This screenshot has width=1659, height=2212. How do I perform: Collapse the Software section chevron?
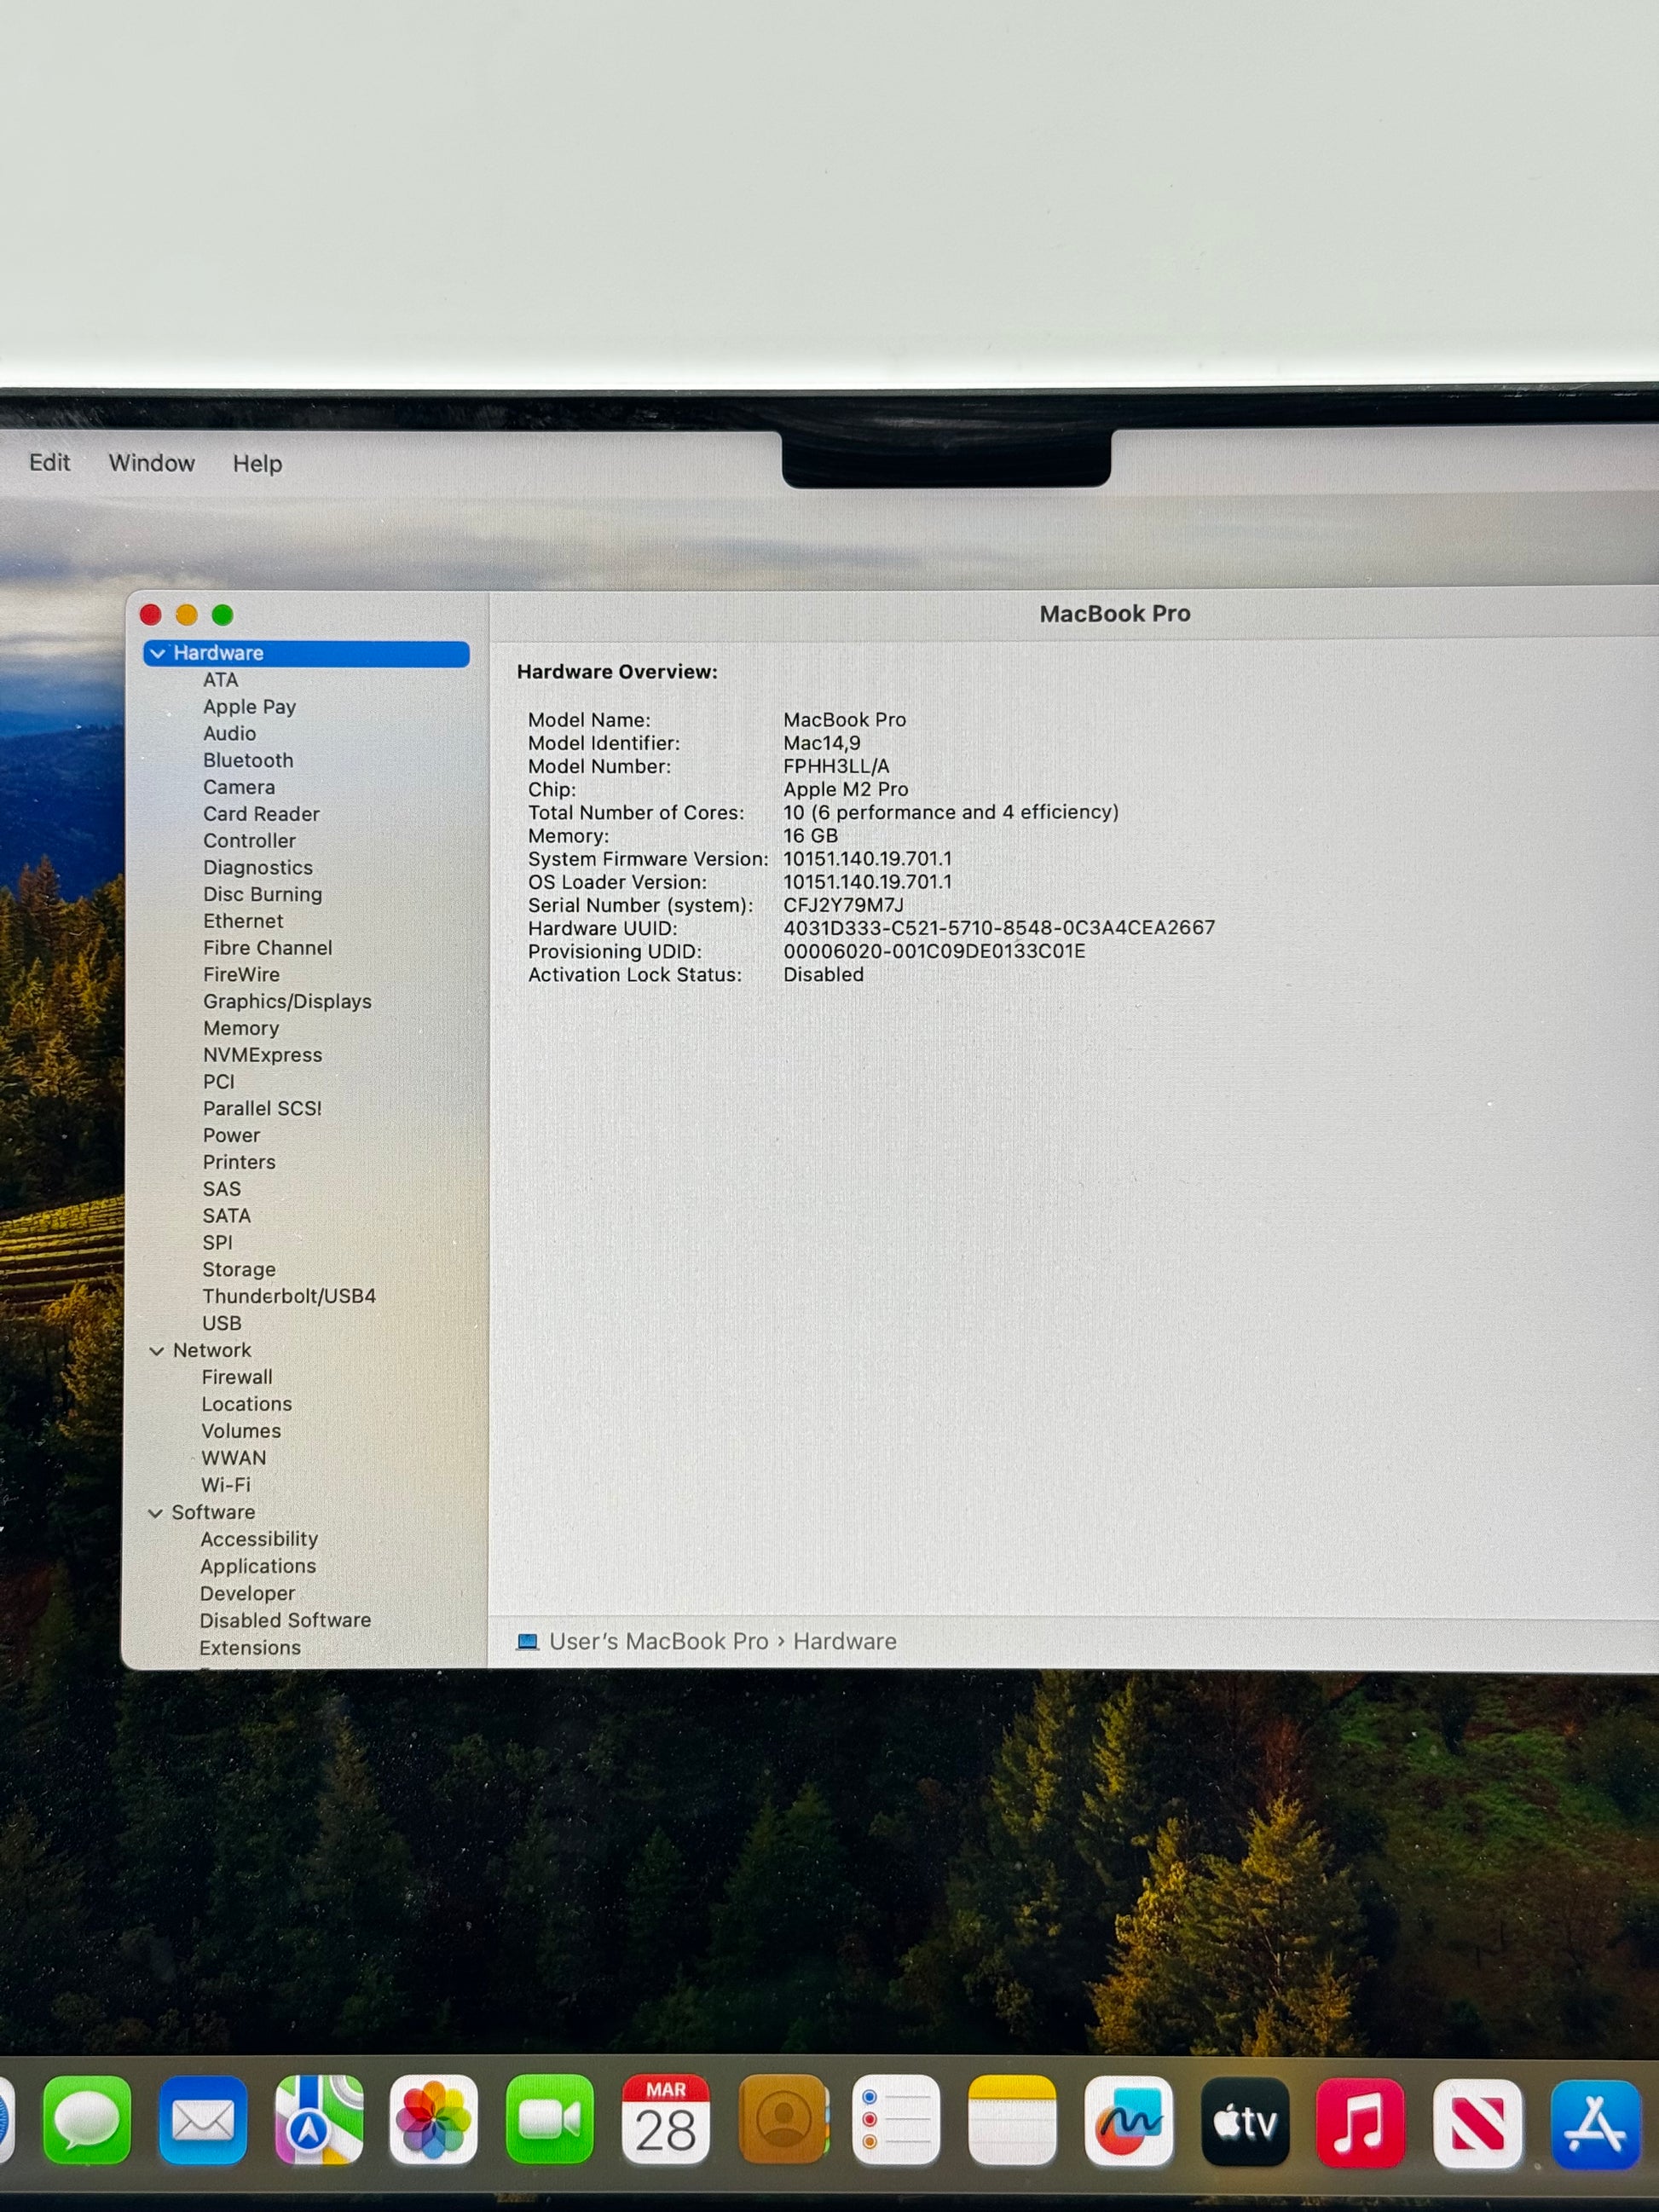[x=156, y=1513]
